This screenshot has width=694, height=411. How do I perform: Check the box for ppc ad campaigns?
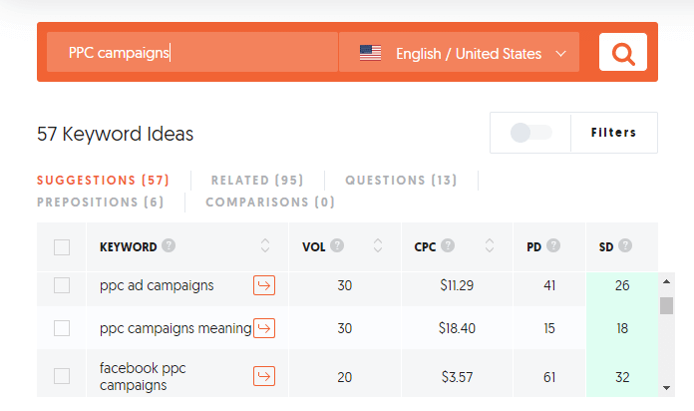[62, 285]
